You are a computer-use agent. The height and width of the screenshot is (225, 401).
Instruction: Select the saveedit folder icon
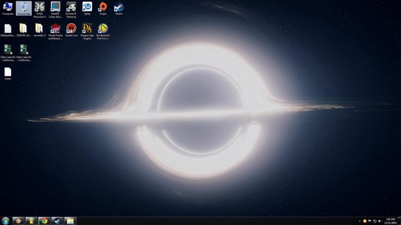(x=39, y=30)
